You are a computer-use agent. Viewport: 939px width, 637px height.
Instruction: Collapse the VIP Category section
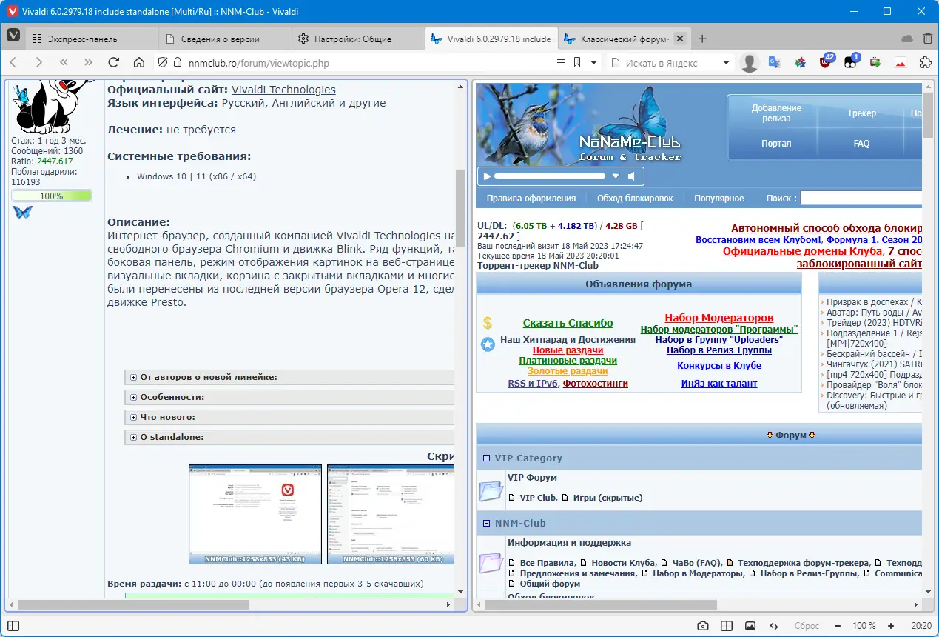[x=486, y=458]
